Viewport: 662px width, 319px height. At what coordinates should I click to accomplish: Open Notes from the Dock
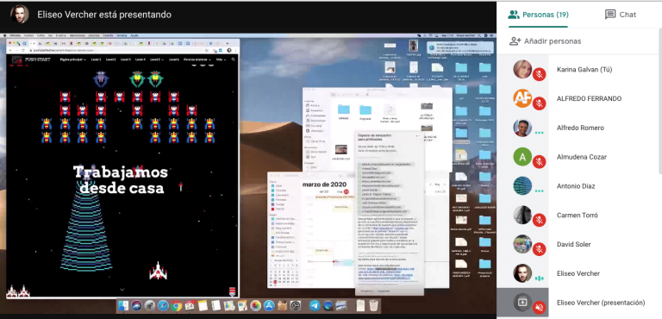203,305
